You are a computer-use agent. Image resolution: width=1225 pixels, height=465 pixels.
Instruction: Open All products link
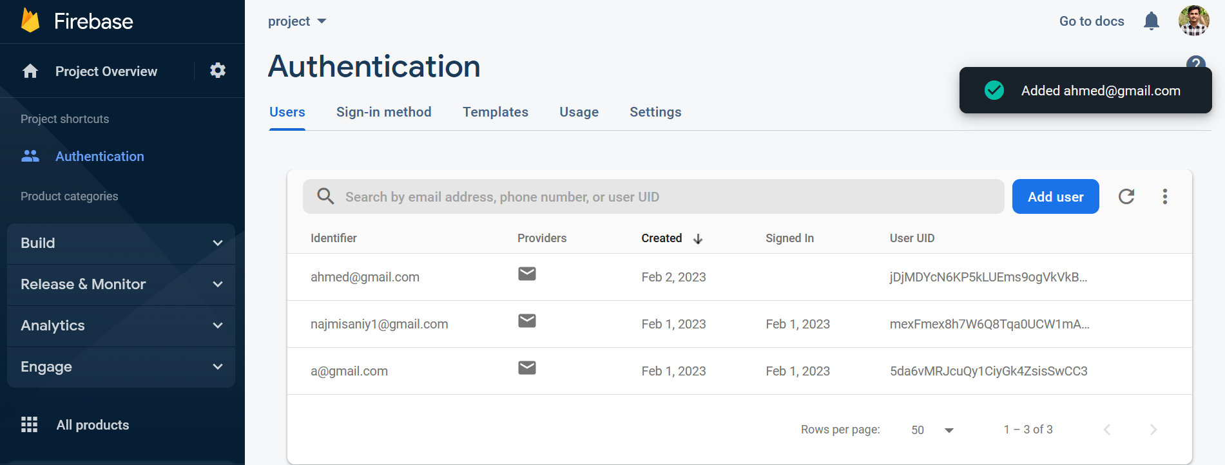[93, 425]
